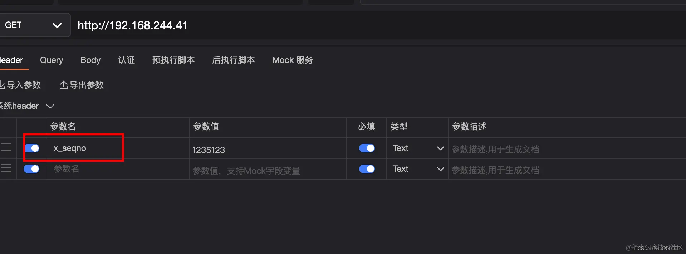
Task: Open the Mock 服务 tab
Action: [292, 60]
